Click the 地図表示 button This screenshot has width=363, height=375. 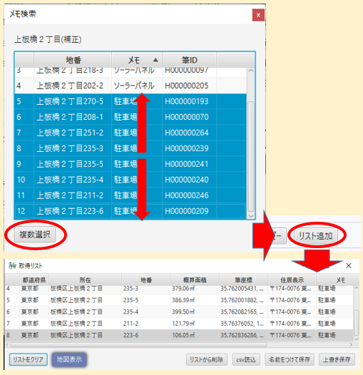pyautogui.click(x=69, y=359)
